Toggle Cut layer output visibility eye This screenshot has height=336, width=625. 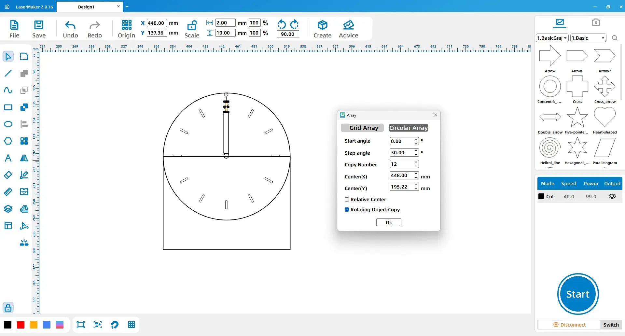pos(612,196)
